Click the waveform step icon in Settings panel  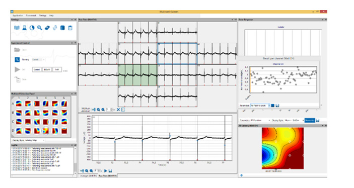pyautogui.click(x=55, y=28)
